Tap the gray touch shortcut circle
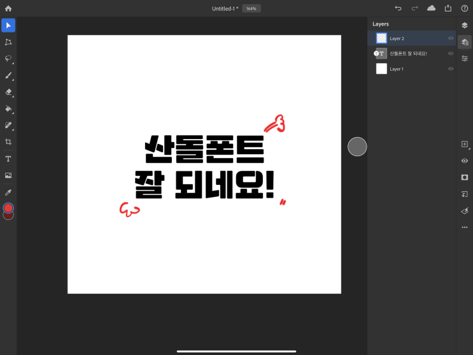The height and width of the screenshot is (355, 473). [357, 147]
